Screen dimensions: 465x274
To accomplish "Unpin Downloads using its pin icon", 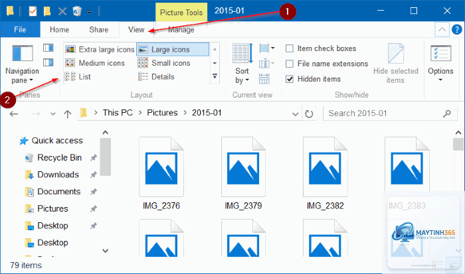I will tap(94, 174).
